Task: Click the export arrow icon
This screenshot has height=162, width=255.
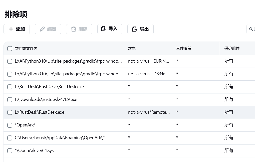Action: (135, 29)
